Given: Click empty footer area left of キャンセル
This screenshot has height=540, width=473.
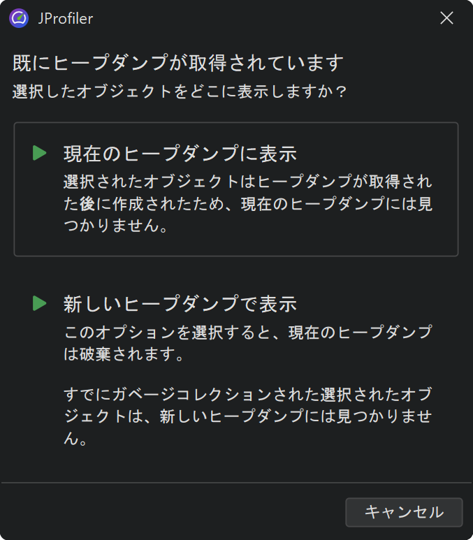Looking at the screenshot, I should point(175,511).
